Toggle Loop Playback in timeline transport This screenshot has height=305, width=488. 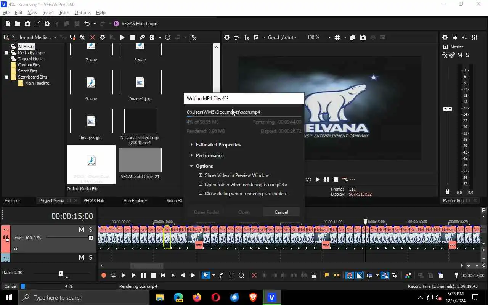point(113,275)
